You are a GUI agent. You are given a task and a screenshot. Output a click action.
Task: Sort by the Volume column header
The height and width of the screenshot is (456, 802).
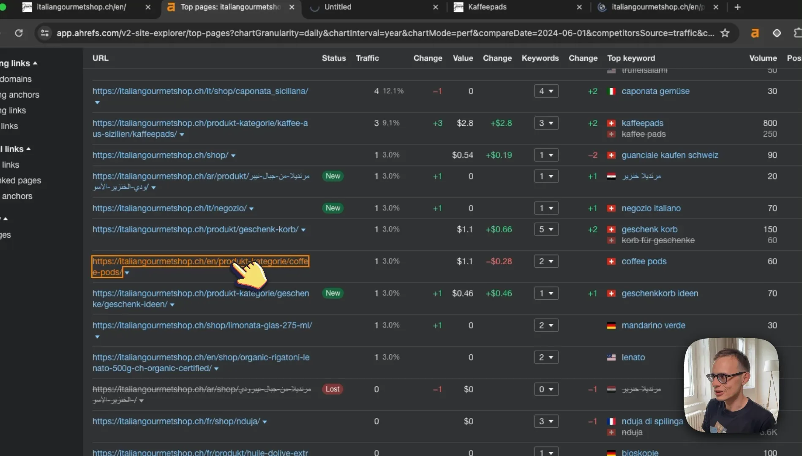pos(763,58)
